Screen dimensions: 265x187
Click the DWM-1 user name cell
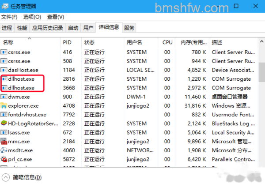tap(136, 97)
